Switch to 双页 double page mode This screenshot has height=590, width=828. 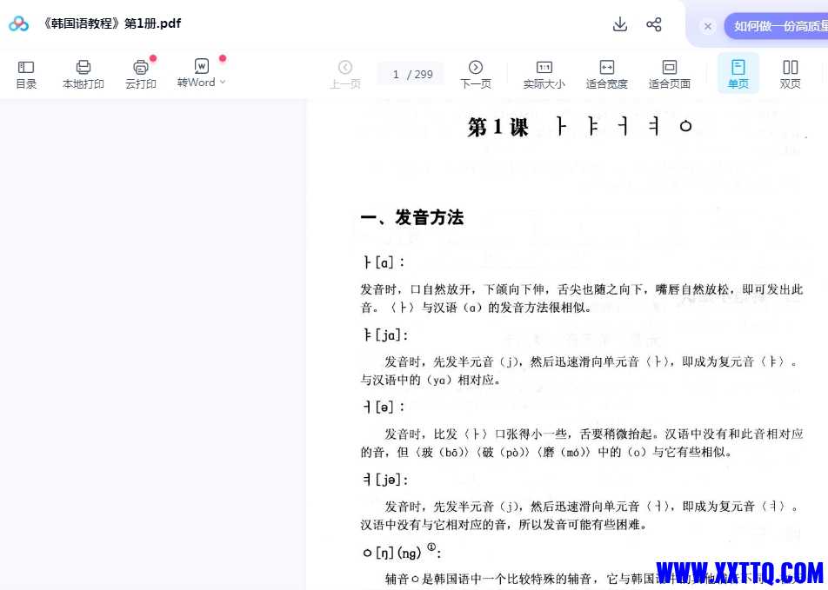(x=790, y=75)
